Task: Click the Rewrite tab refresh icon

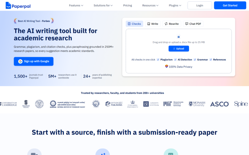Action: (x=166, y=24)
